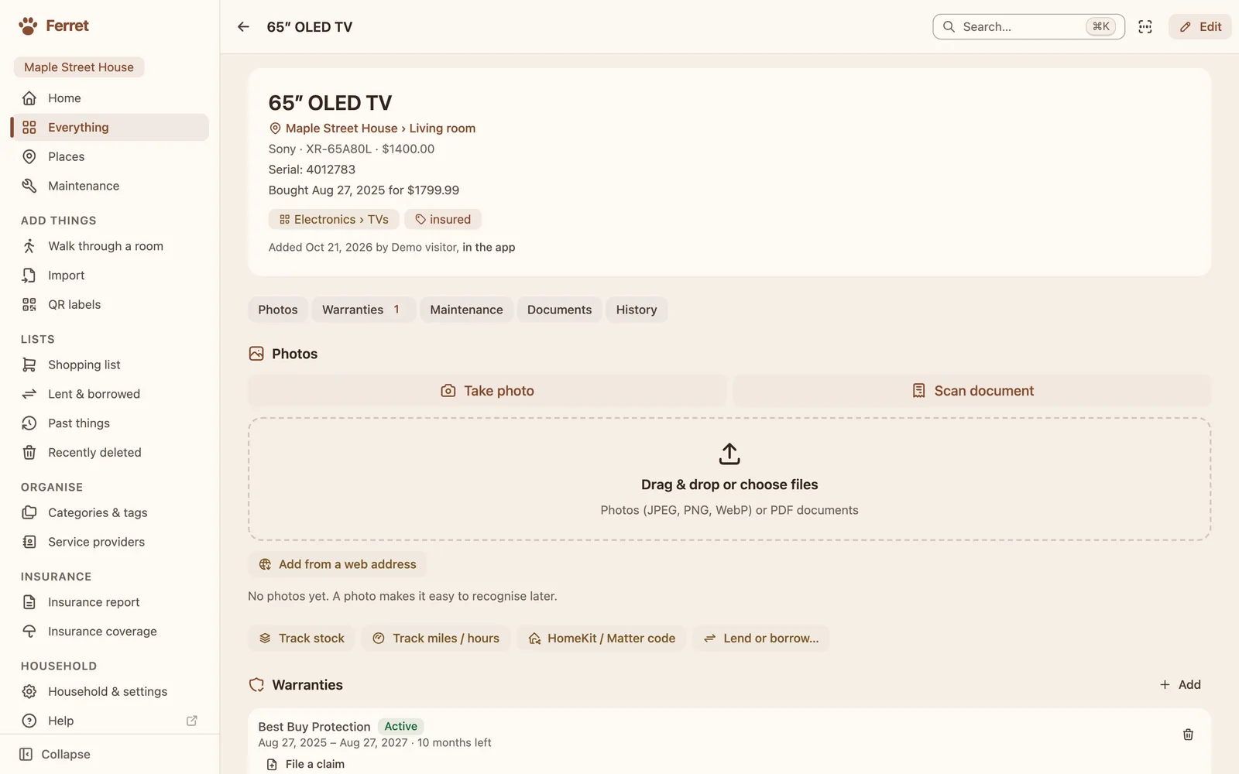This screenshot has width=1239, height=774.
Task: Delete Best Buy Protection warranty
Action: pos(1188,735)
